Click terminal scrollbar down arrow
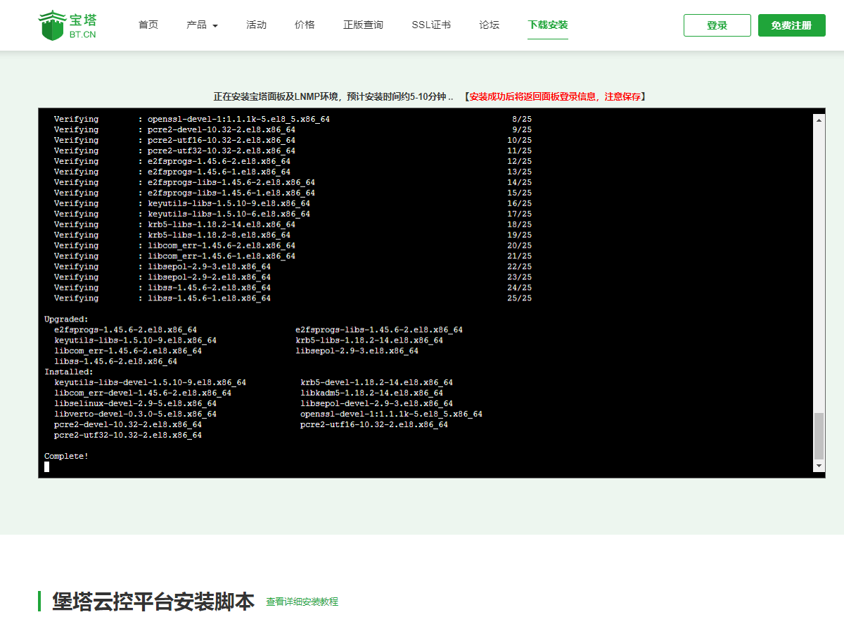The width and height of the screenshot is (844, 636). coord(819,466)
